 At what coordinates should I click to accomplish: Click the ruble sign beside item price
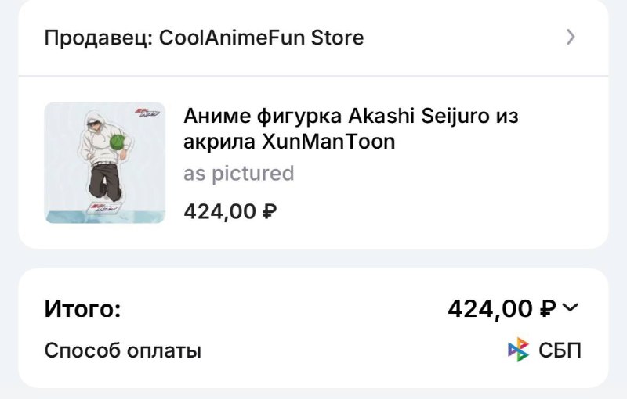coord(270,211)
